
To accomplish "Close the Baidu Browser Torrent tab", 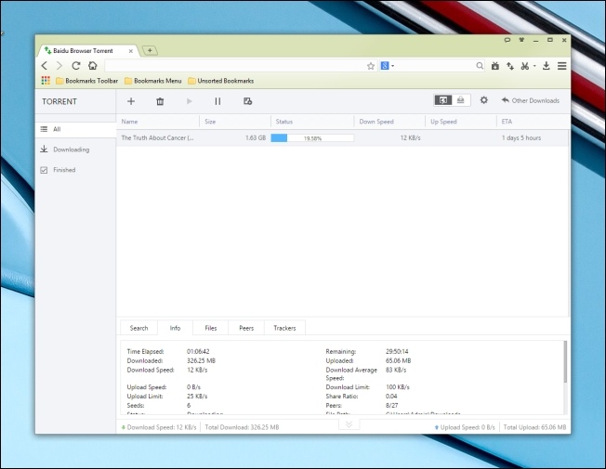I will [131, 51].
